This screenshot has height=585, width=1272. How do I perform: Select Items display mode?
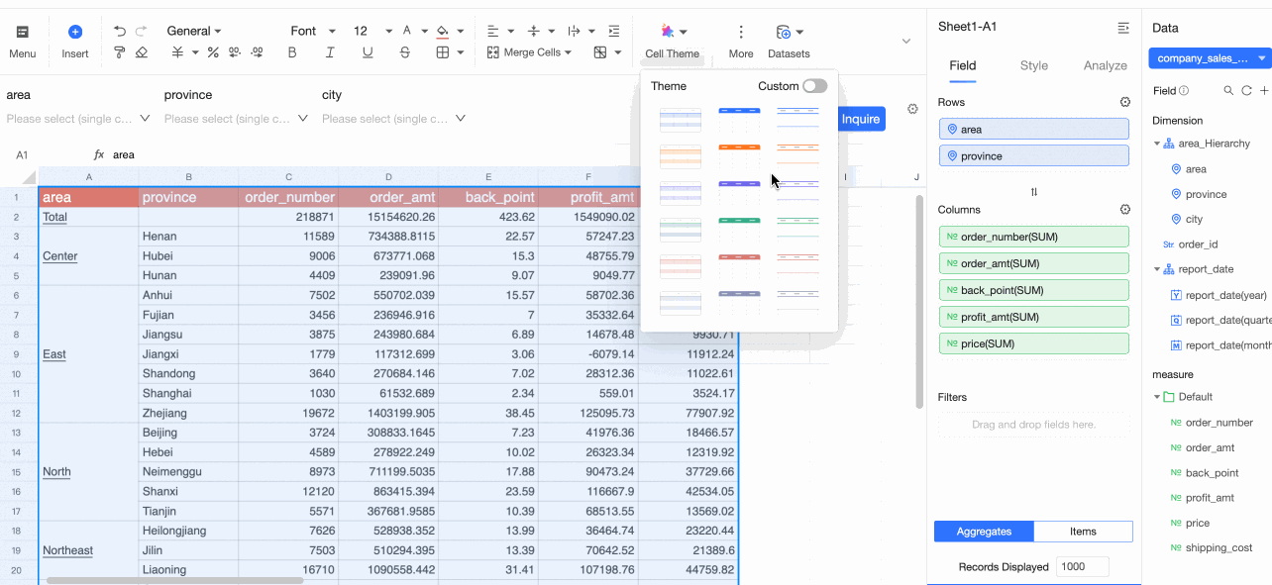(1083, 532)
